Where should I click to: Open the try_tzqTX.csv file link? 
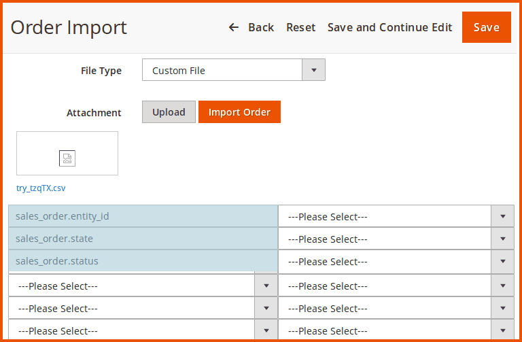41,188
